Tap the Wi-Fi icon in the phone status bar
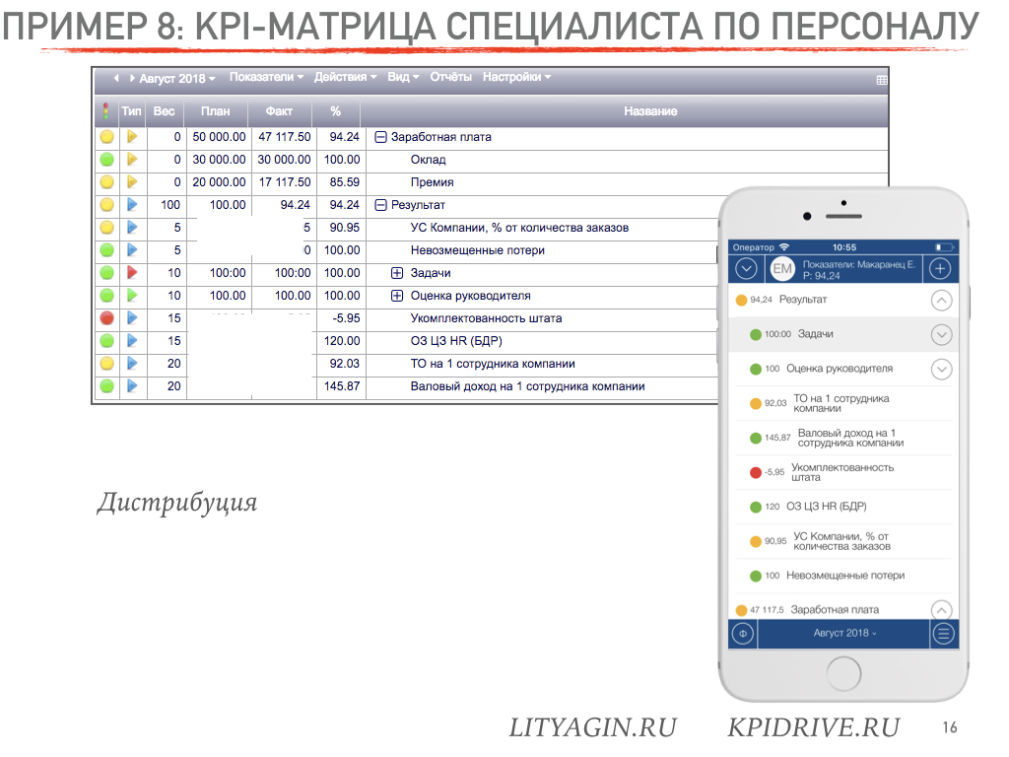The width and height of the screenshot is (1009, 757). coord(783,247)
